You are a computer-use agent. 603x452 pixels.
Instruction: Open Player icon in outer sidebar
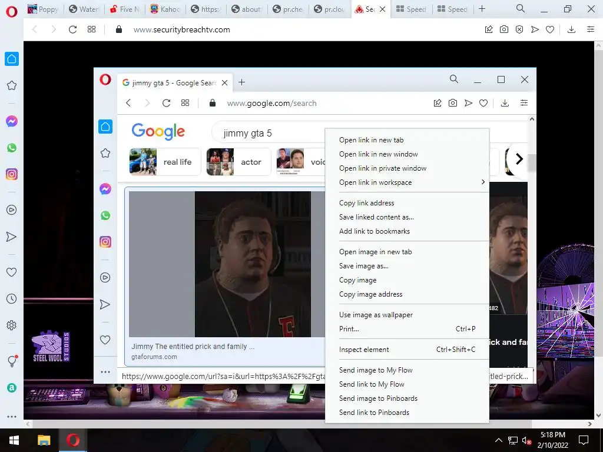tap(12, 210)
